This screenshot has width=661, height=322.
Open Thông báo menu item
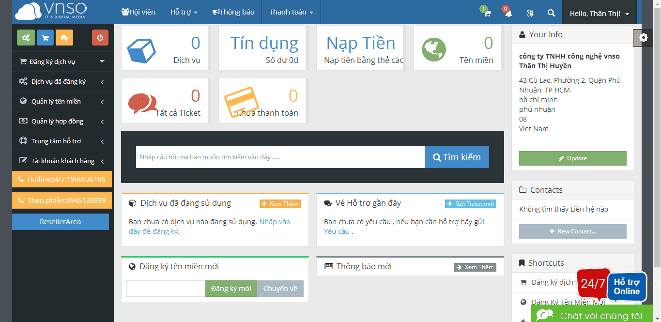point(233,12)
